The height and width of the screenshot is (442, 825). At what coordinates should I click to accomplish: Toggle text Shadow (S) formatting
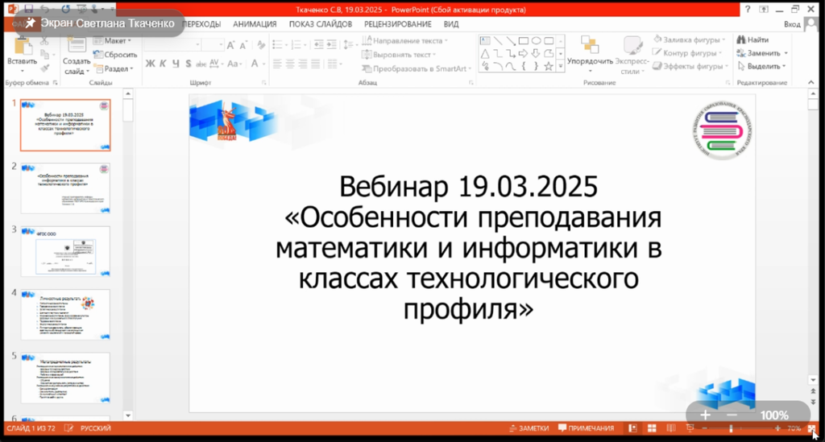pyautogui.click(x=188, y=64)
